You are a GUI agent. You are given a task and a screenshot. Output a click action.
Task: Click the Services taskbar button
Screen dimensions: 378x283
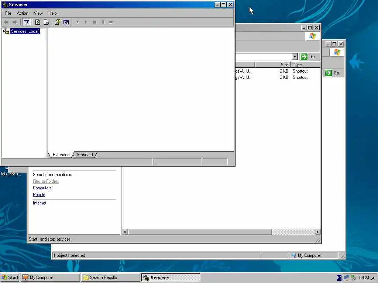click(171, 277)
